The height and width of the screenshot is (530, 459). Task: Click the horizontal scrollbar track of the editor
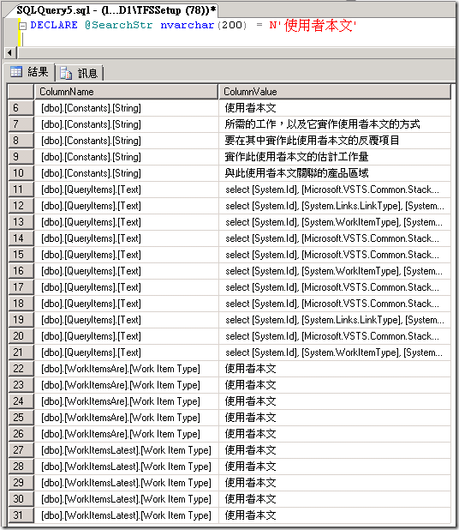click(236, 52)
